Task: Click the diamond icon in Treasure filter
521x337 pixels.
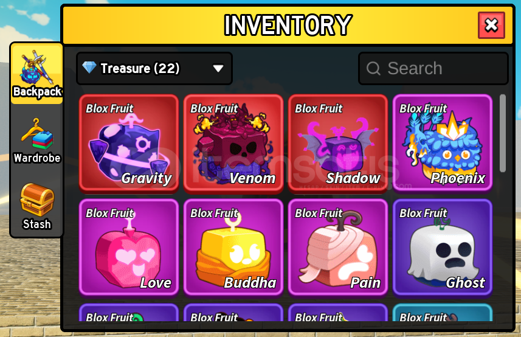Action: click(x=89, y=68)
